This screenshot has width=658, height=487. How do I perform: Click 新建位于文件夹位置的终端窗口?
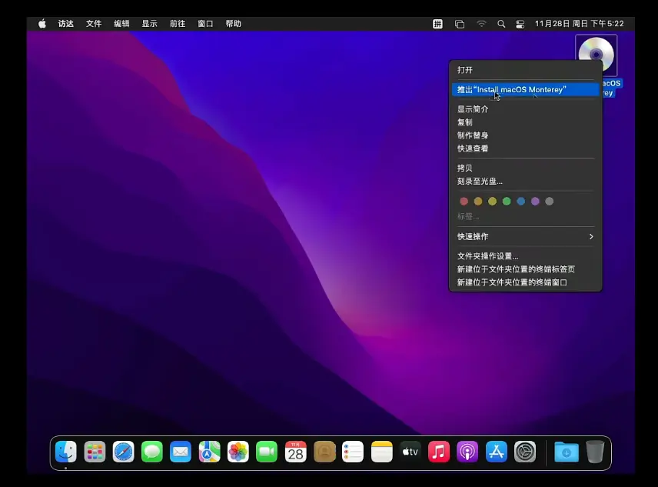click(512, 282)
